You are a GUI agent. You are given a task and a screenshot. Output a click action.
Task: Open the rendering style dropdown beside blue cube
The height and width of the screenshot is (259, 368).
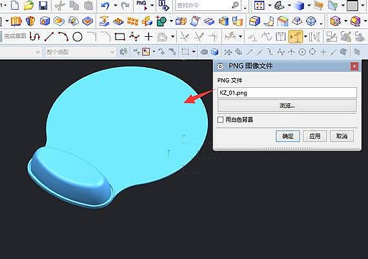pyautogui.click(x=309, y=5)
